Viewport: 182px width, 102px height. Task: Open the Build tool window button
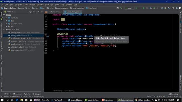[27, 94]
